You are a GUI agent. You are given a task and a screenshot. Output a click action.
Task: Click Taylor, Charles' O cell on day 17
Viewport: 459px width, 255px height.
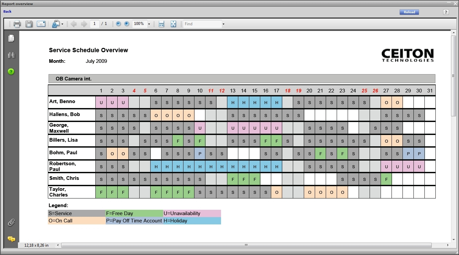277,192
